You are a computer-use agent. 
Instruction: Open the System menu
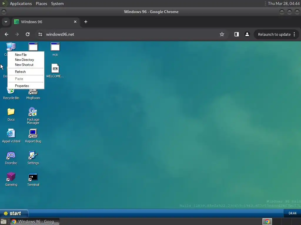(x=57, y=4)
